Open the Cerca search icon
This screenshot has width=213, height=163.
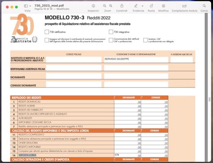click(204, 6)
